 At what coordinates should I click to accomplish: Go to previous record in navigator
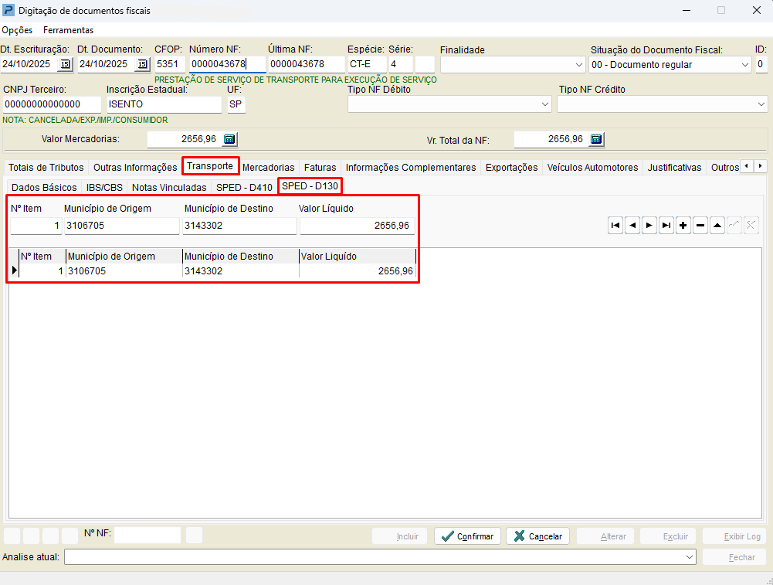[632, 226]
